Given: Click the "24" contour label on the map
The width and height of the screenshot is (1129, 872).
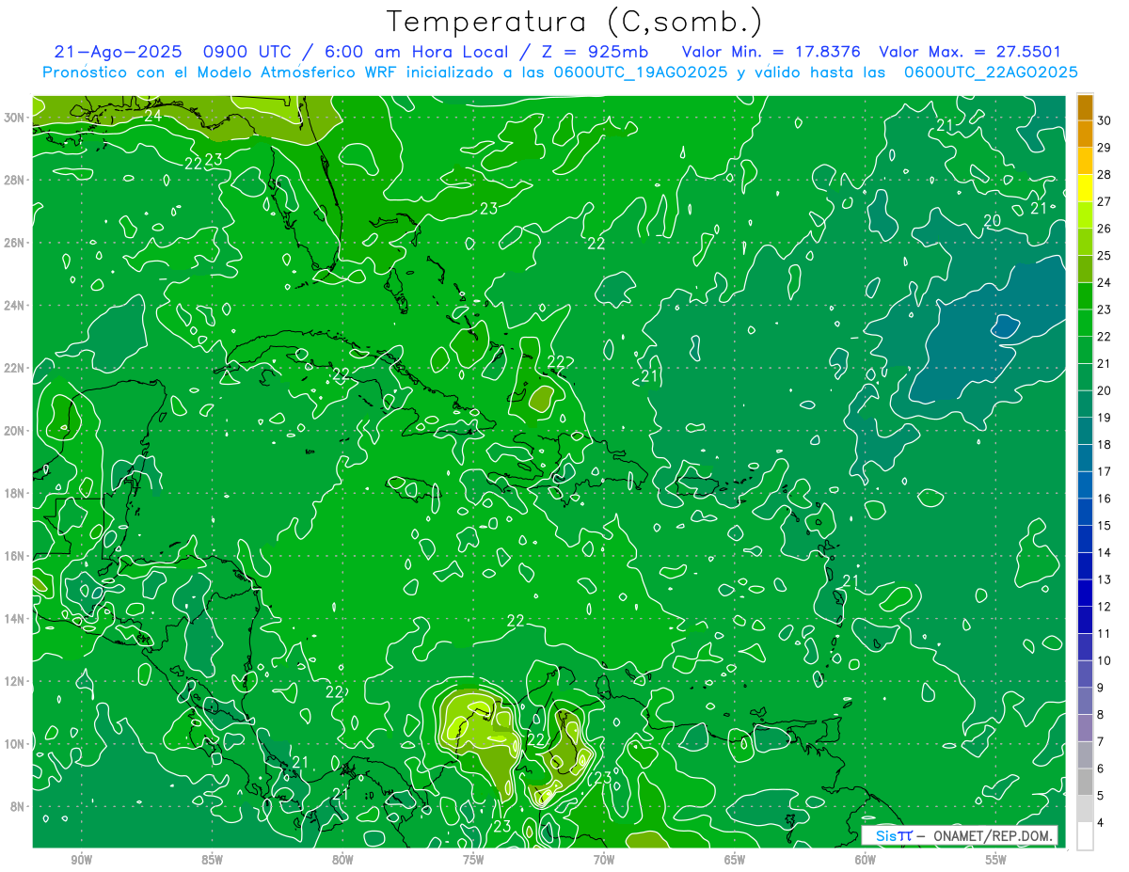Looking at the screenshot, I should coord(153,116).
